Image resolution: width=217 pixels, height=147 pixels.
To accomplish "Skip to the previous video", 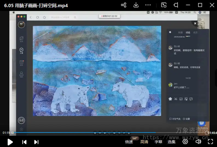I will click(x=24, y=142).
